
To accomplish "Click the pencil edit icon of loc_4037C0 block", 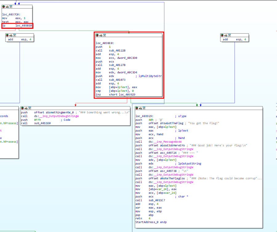I will coord(7,7).
